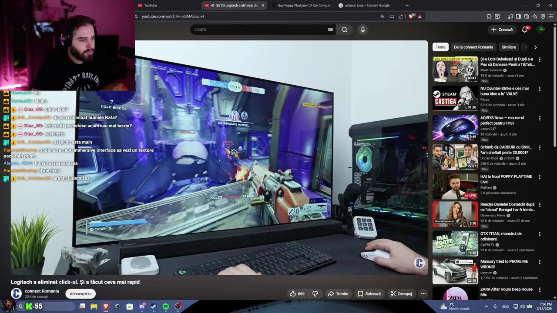This screenshot has width=557, height=313.
Task: Click the address bar URL field
Action: (257, 17)
